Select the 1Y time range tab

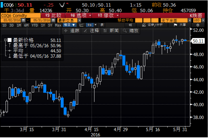43,25
